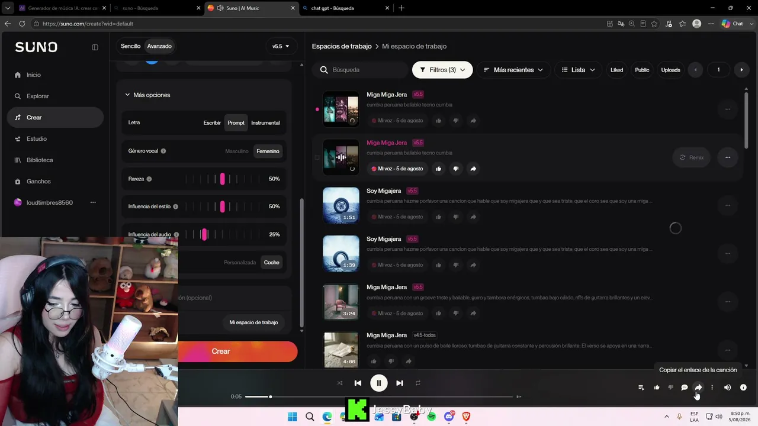Set vocal gender to Femenino
This screenshot has height=426, width=758.
pyautogui.click(x=268, y=151)
